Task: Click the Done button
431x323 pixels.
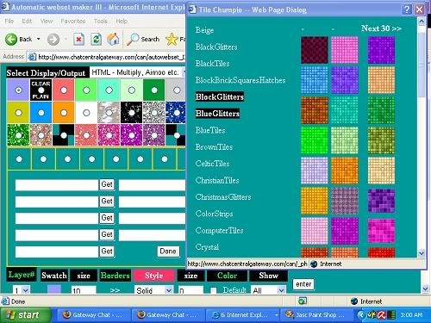Action: coord(168,252)
